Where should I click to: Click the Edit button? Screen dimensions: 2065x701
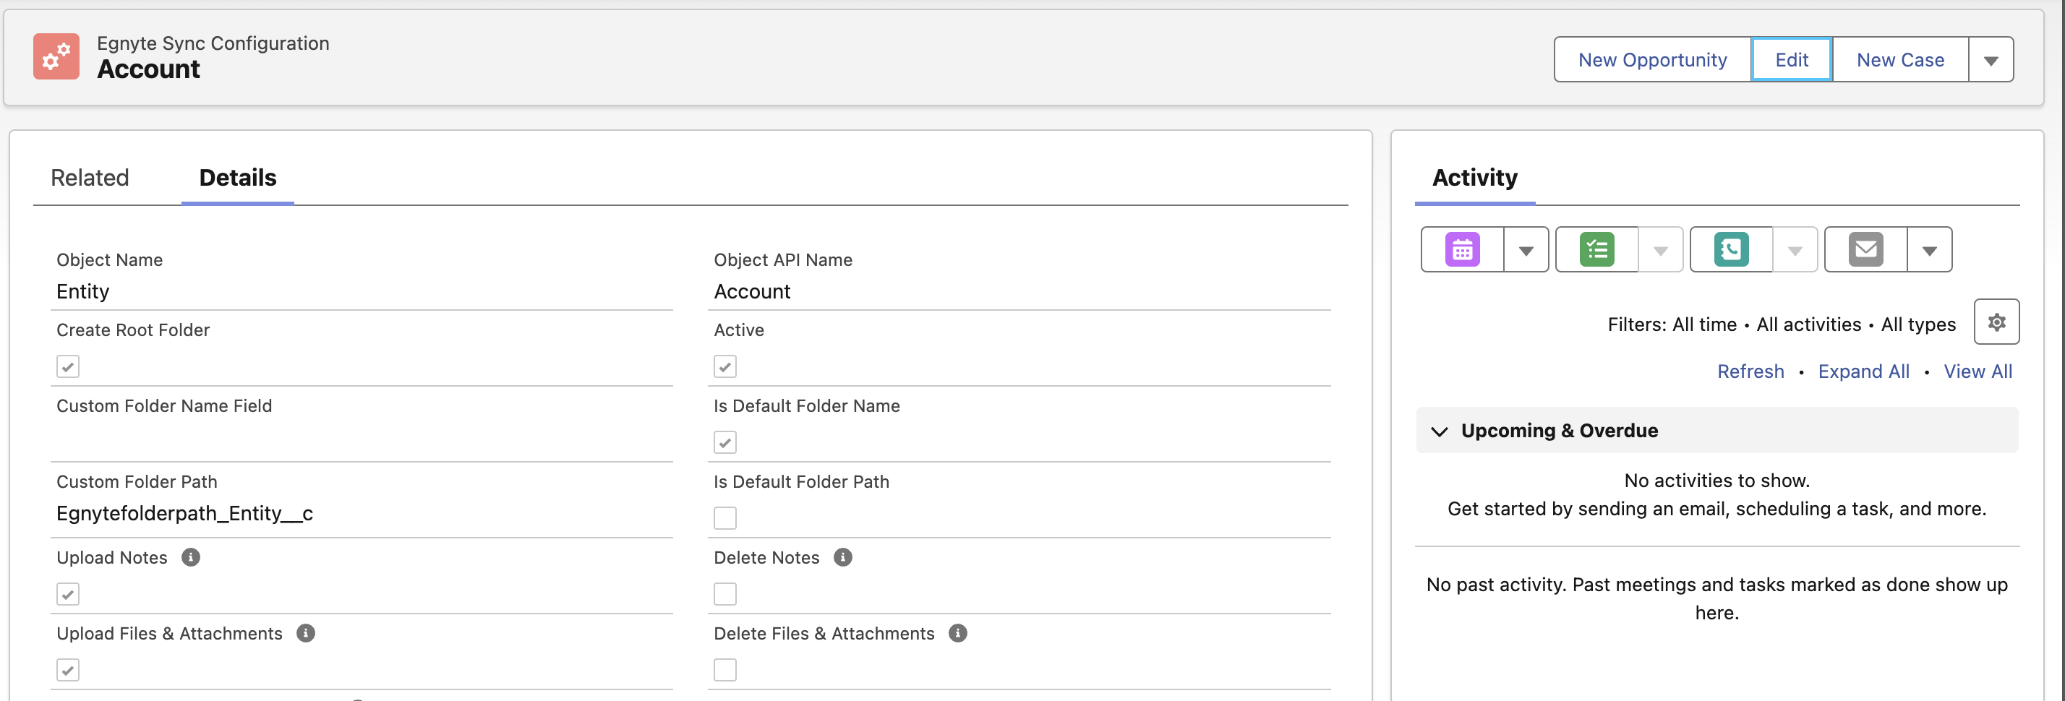pos(1792,60)
